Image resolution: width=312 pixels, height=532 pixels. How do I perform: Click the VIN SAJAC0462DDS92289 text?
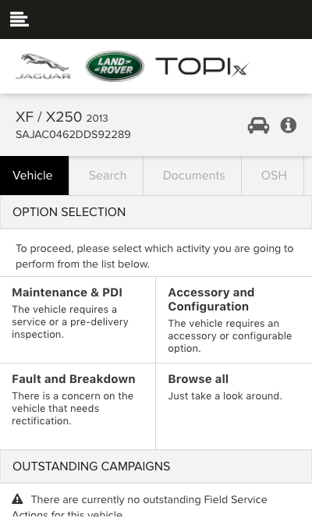tap(73, 134)
